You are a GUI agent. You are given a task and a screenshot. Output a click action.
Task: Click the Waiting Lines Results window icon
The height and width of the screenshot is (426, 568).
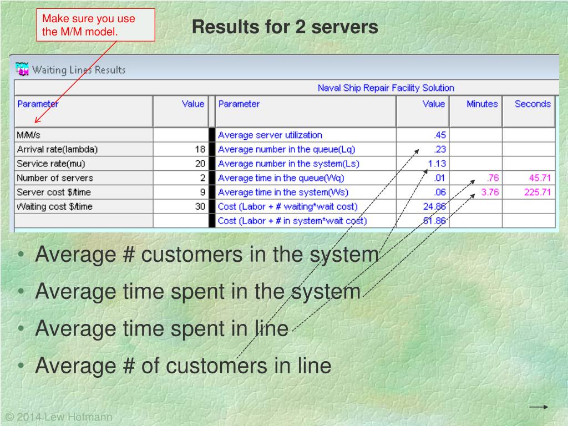point(22,69)
